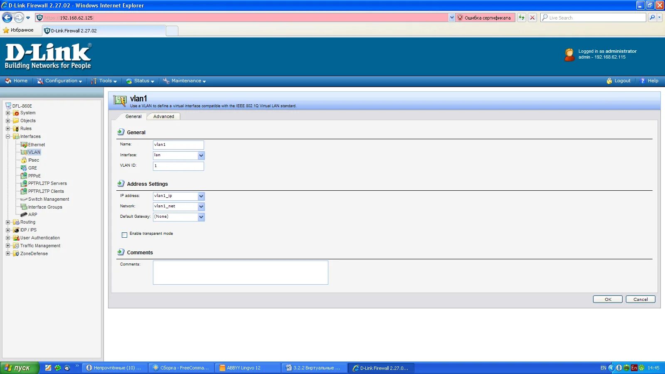Open the Windows Start button
The height and width of the screenshot is (374, 665).
19,368
